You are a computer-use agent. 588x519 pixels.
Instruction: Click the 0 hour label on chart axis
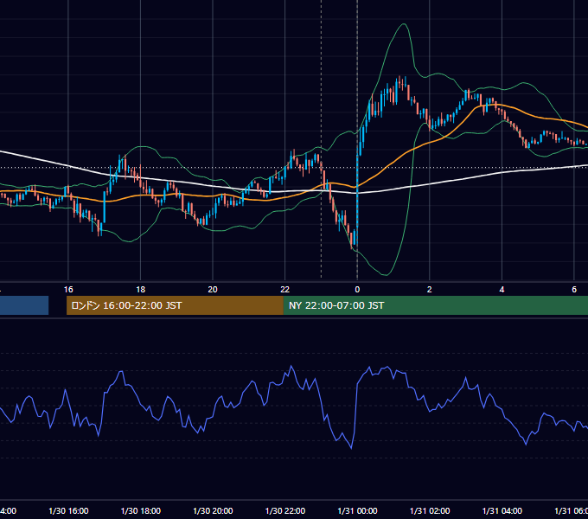pyautogui.click(x=357, y=290)
